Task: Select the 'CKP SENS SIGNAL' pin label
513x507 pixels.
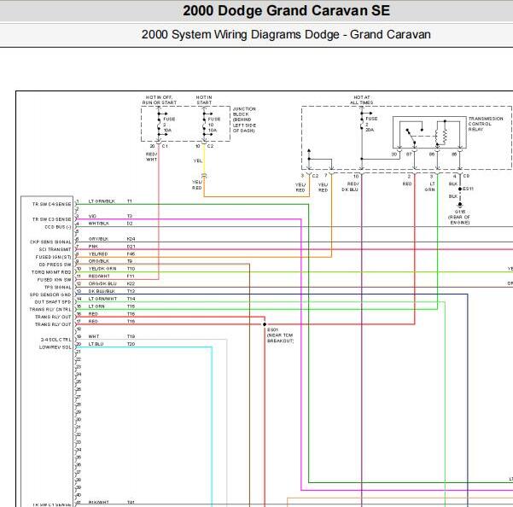Action: coord(50,242)
